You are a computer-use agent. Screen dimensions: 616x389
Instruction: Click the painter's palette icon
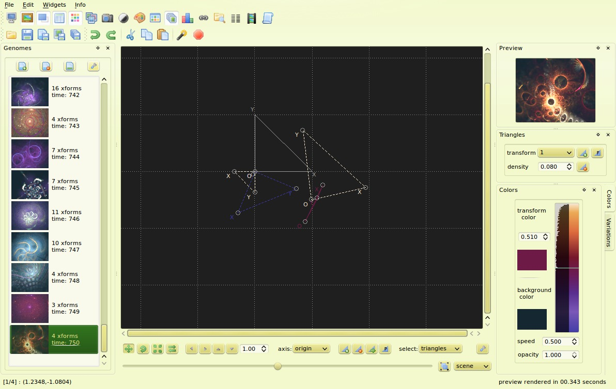pos(140,18)
